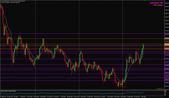Click the chart-shift triangle marker at top
The image size is (169, 98).
[x=145, y=1]
